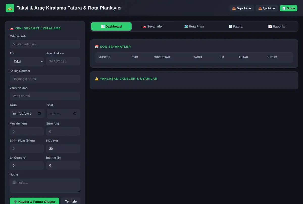Switch to the Dashboard tab
303x204 pixels.
(111, 27)
